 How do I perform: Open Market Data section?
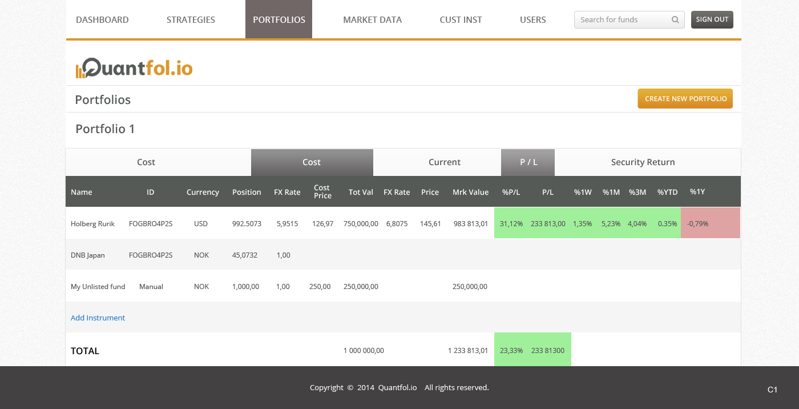[372, 19]
